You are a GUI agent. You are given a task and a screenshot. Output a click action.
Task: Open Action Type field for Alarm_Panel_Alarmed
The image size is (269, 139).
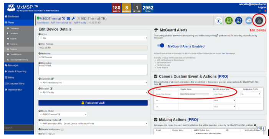coord(224,94)
